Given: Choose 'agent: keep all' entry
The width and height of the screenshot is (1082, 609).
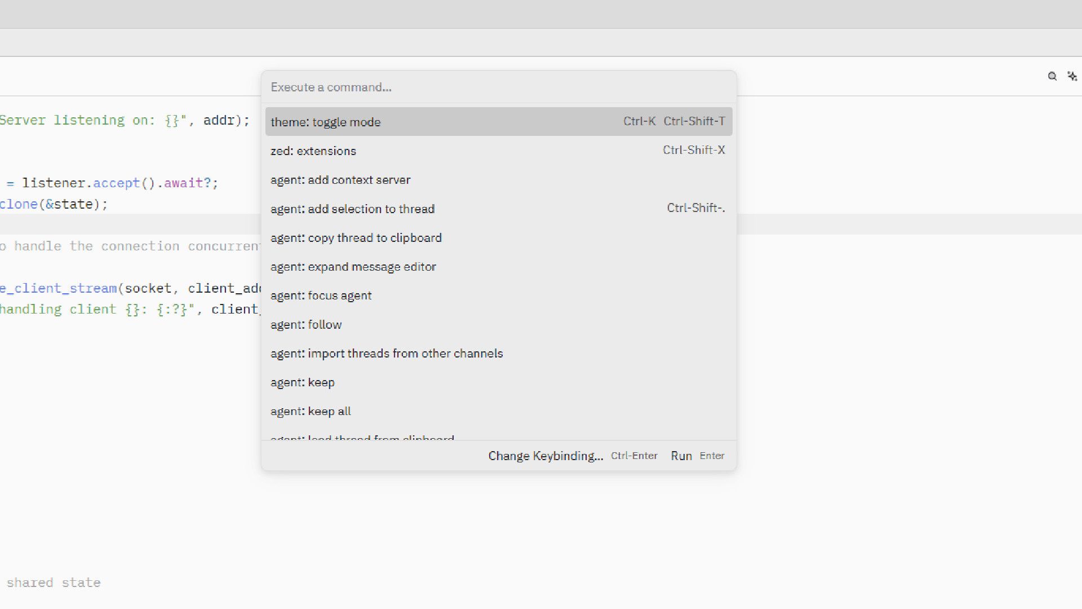Looking at the screenshot, I should coord(499,412).
